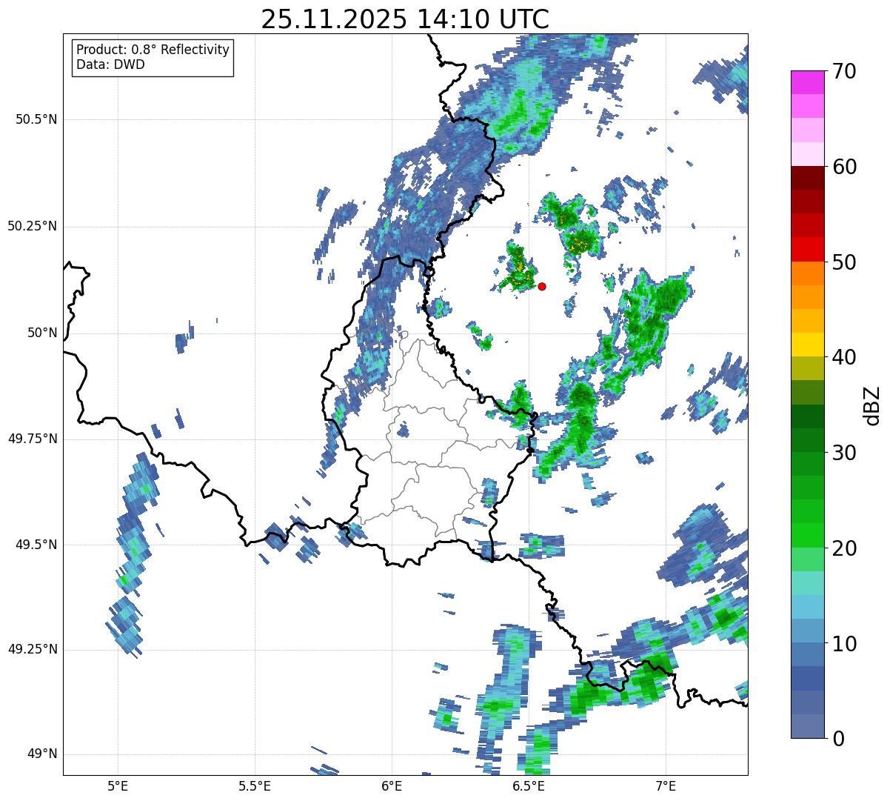This screenshot has height=801, width=890.
Task: Click the light cyan colorbar segment
Action: (807, 583)
